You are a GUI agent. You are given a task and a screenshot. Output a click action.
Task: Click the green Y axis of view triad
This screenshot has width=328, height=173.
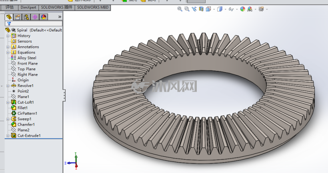click(76, 157)
